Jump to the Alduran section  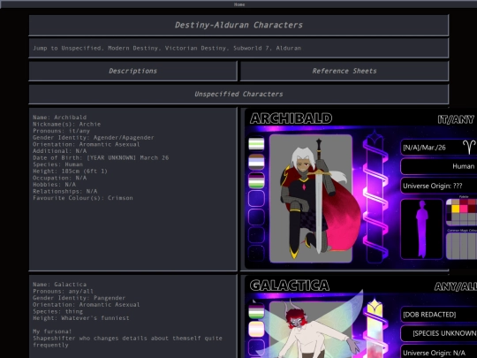point(288,48)
